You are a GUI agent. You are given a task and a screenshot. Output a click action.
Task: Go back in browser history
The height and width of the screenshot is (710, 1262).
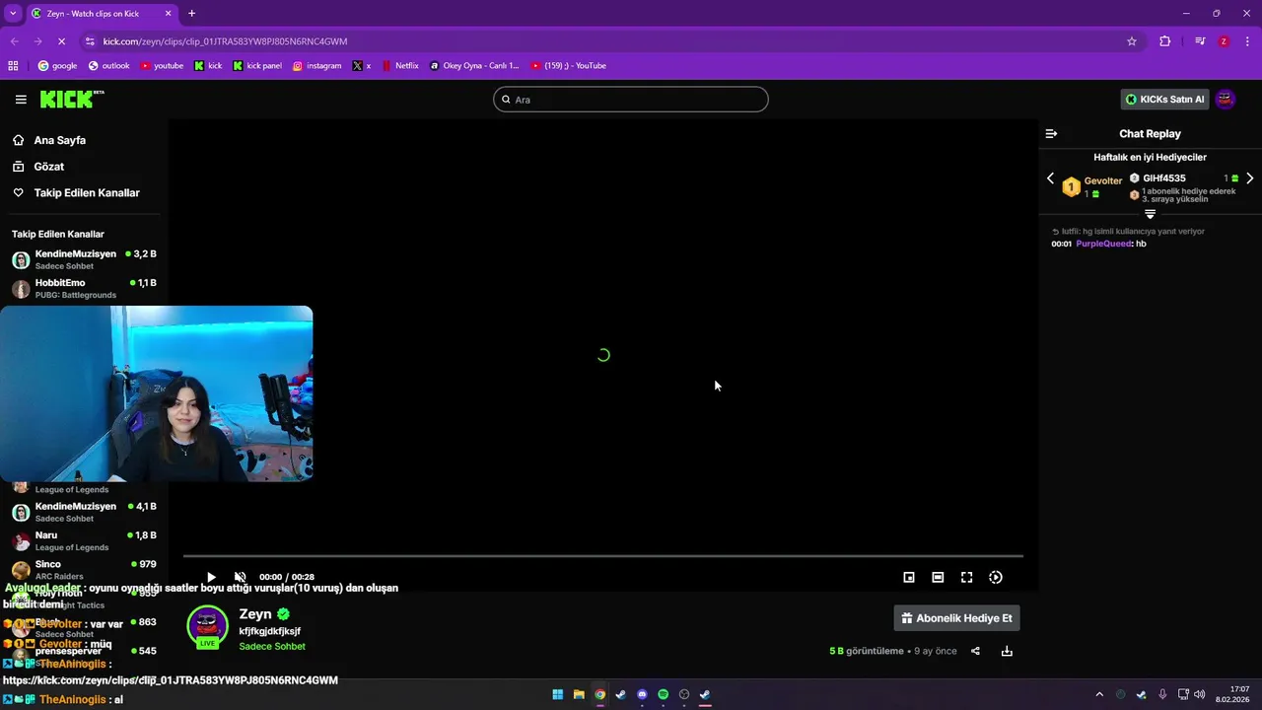tap(14, 41)
